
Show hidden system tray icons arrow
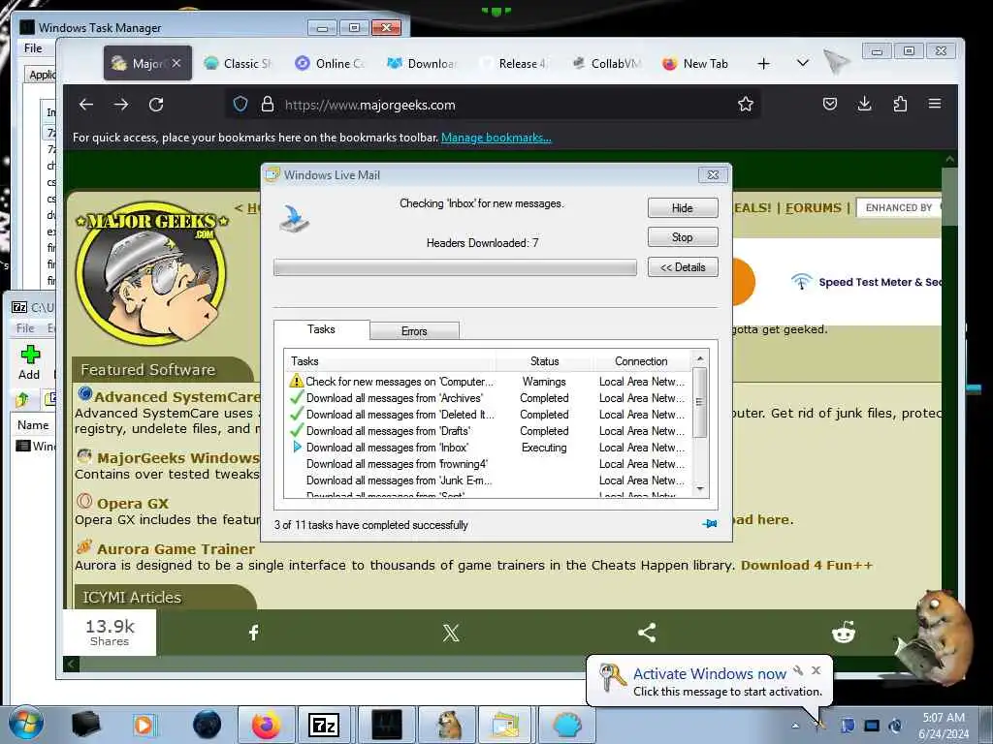pos(795,726)
